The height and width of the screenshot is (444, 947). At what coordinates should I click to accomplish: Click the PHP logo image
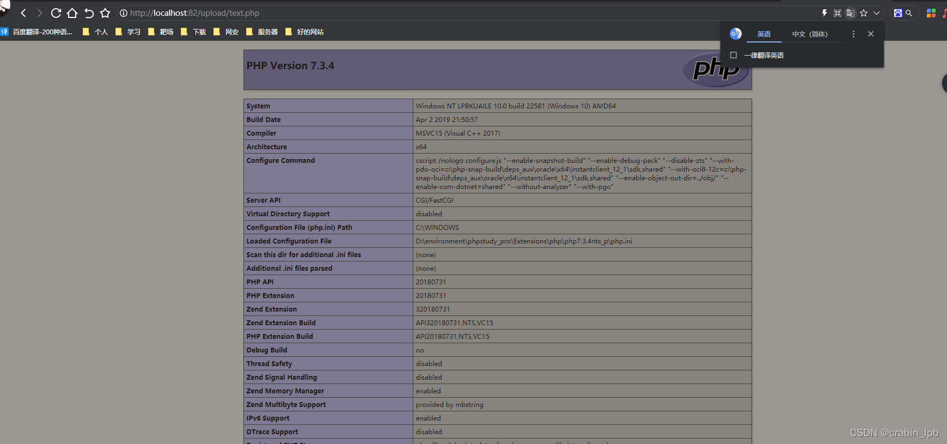tap(716, 70)
